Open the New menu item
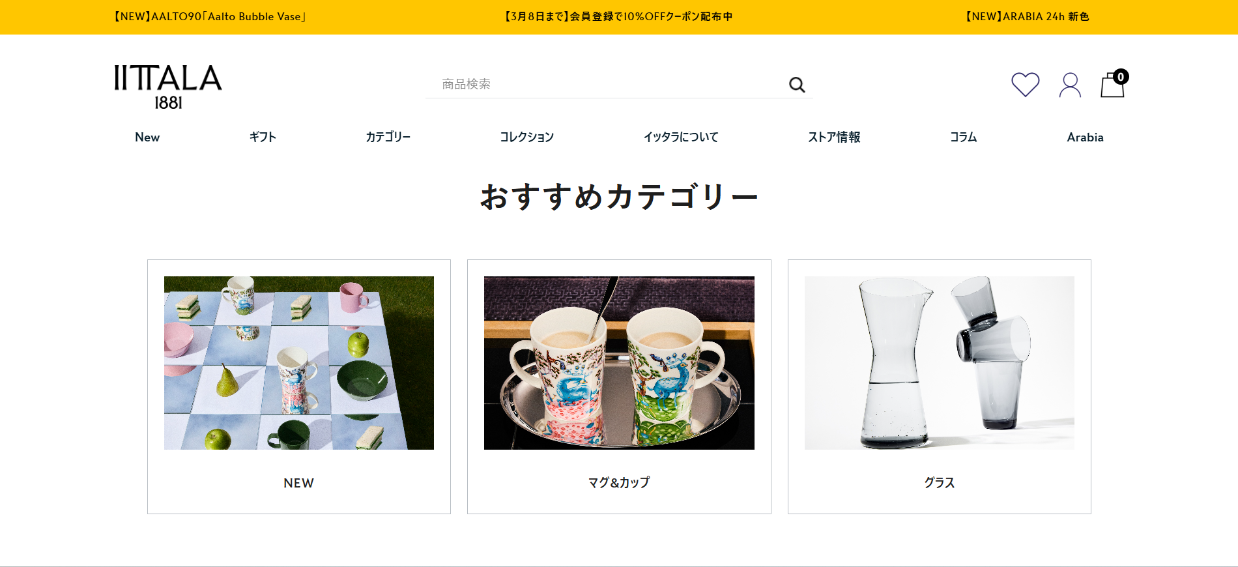The width and height of the screenshot is (1238, 567). coord(147,137)
